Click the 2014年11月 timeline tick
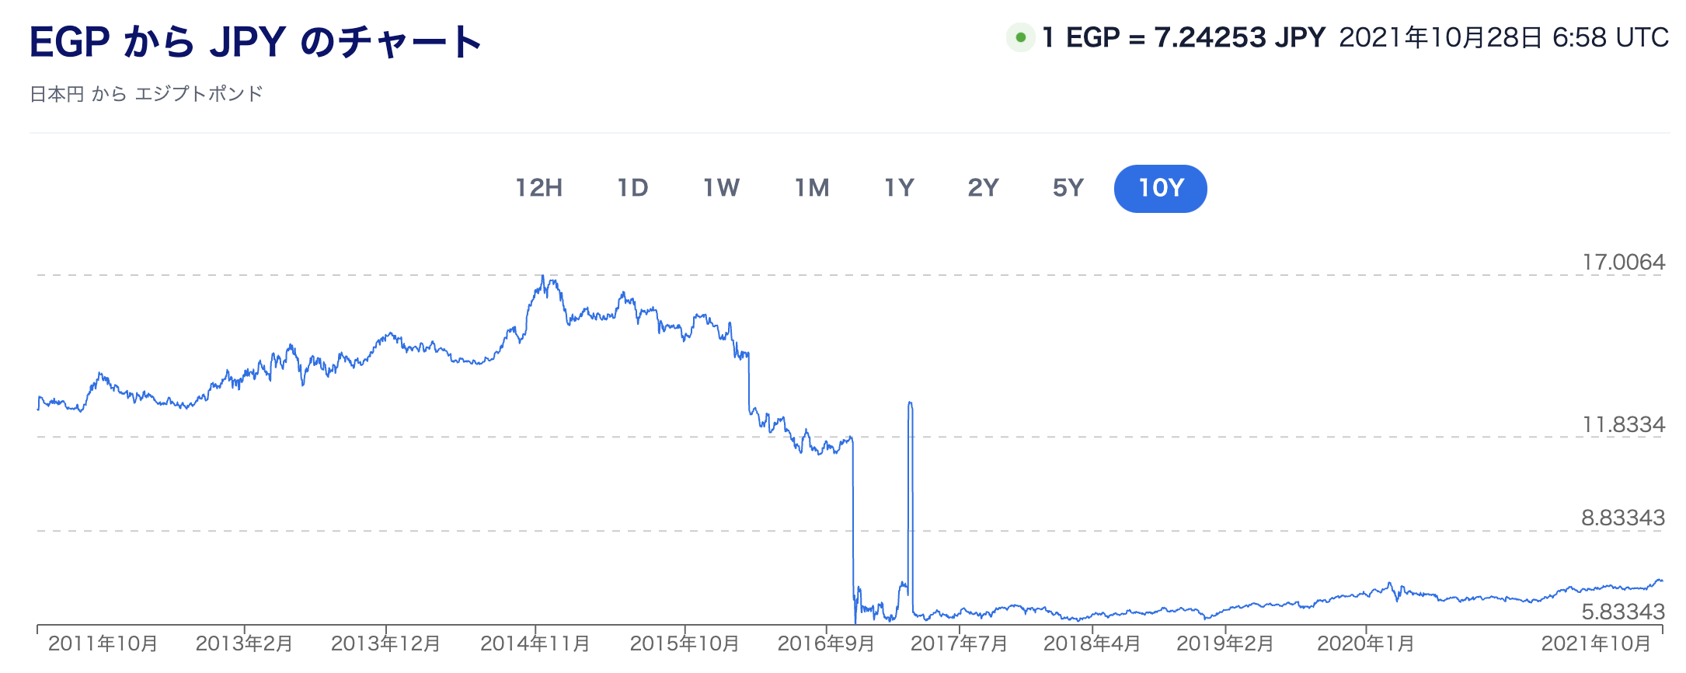Image resolution: width=1686 pixels, height=673 pixels. (535, 644)
